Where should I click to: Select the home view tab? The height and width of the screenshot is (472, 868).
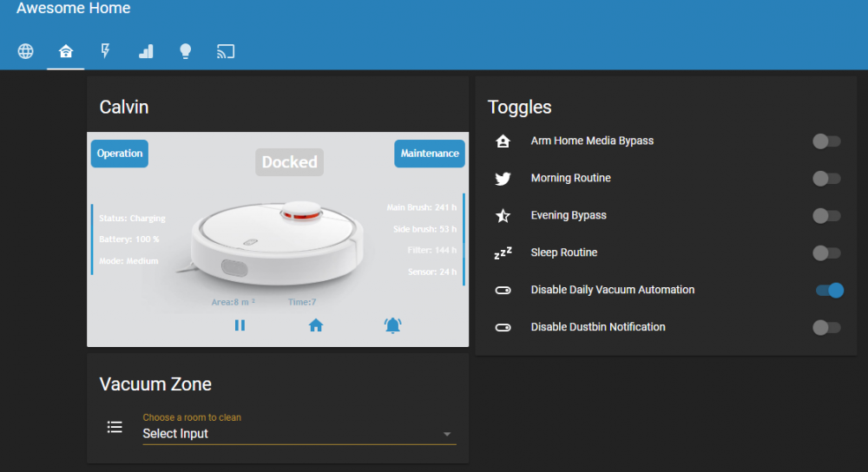click(x=66, y=51)
